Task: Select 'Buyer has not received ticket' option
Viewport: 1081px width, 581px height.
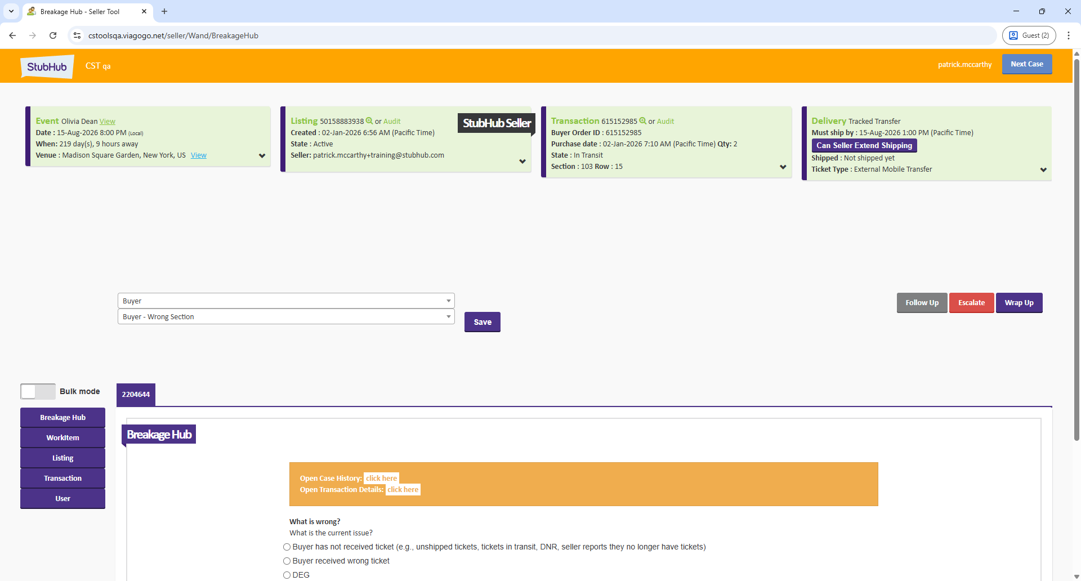Action: pyautogui.click(x=287, y=547)
